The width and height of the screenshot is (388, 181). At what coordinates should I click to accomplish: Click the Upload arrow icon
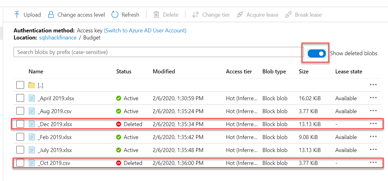[17, 15]
